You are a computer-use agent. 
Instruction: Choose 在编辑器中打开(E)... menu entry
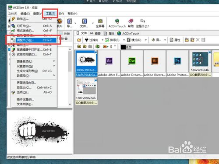34,49
